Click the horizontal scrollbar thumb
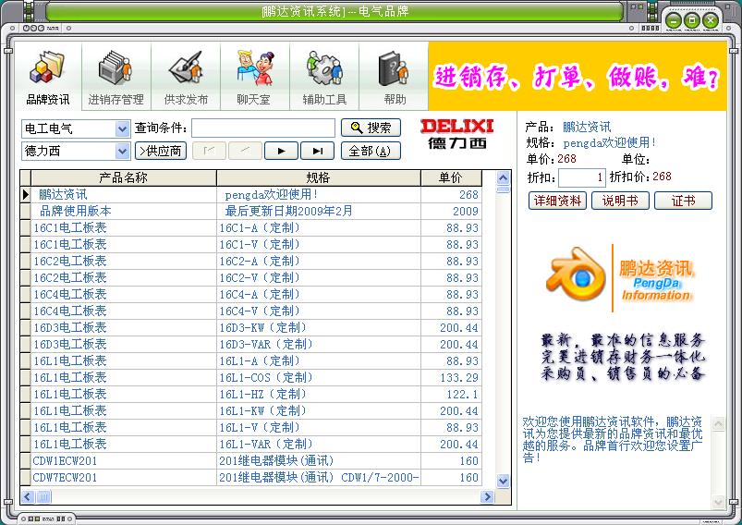 coord(43,496)
